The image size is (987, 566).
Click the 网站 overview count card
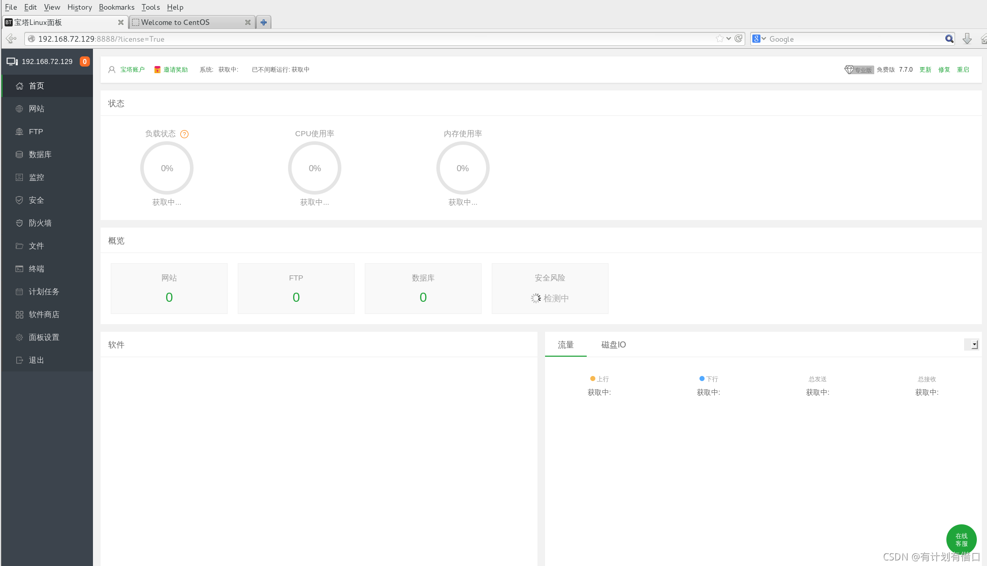[x=169, y=289]
